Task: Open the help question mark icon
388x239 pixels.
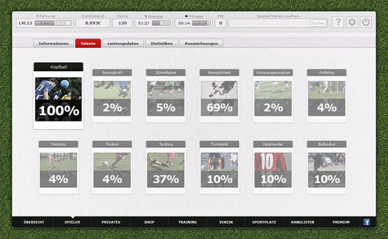Action: [x=338, y=22]
